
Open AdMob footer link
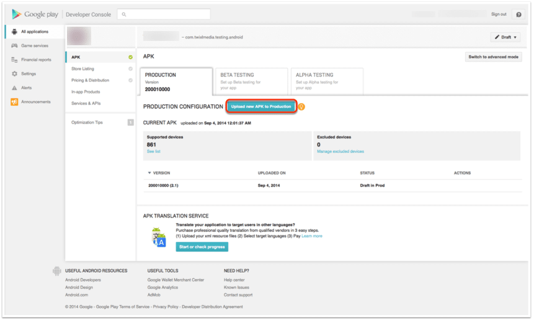tap(154, 295)
